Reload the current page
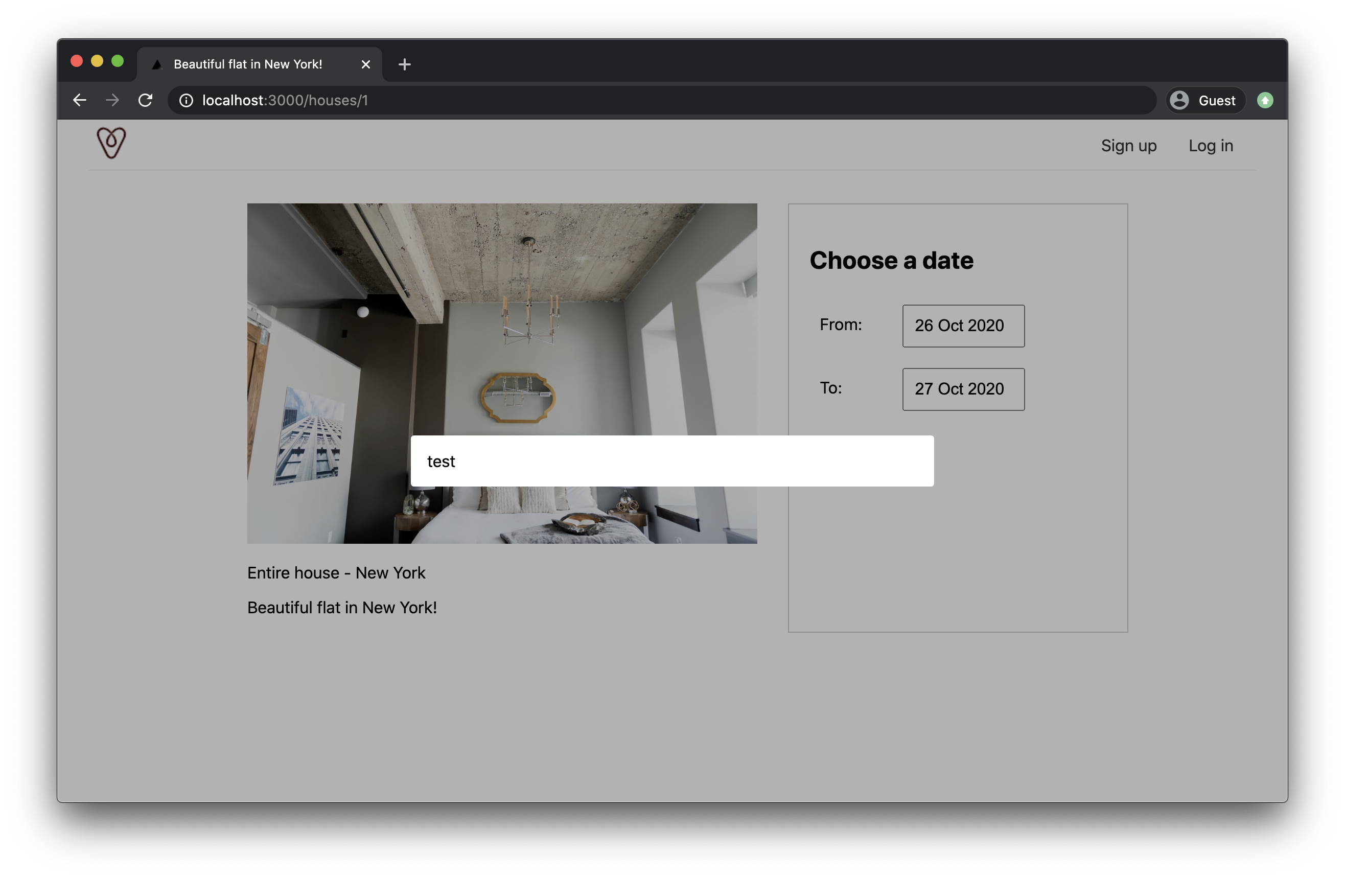Viewport: 1345px width, 878px height. (146, 100)
